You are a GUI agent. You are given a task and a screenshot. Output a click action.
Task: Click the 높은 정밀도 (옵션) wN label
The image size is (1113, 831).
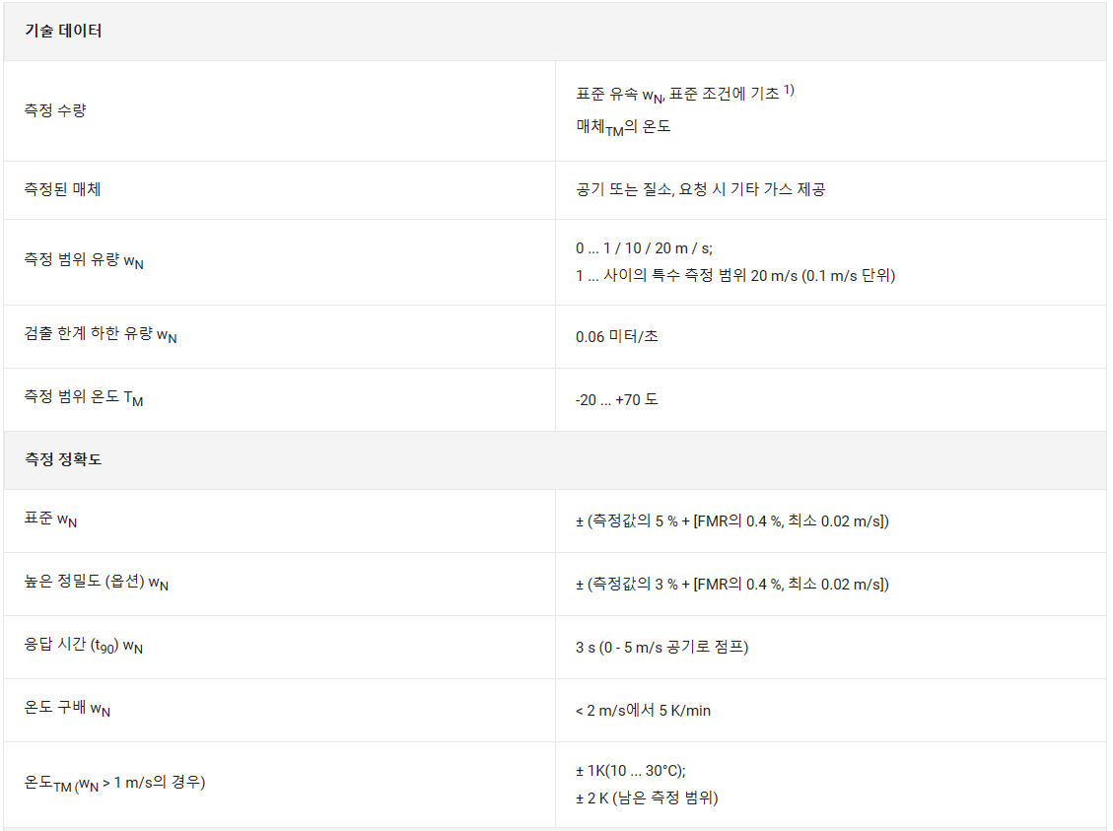click(x=97, y=583)
